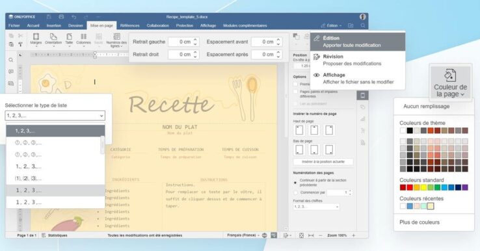Click the Espacement après stepper arrows
The image size is (480, 251).
click(278, 55)
